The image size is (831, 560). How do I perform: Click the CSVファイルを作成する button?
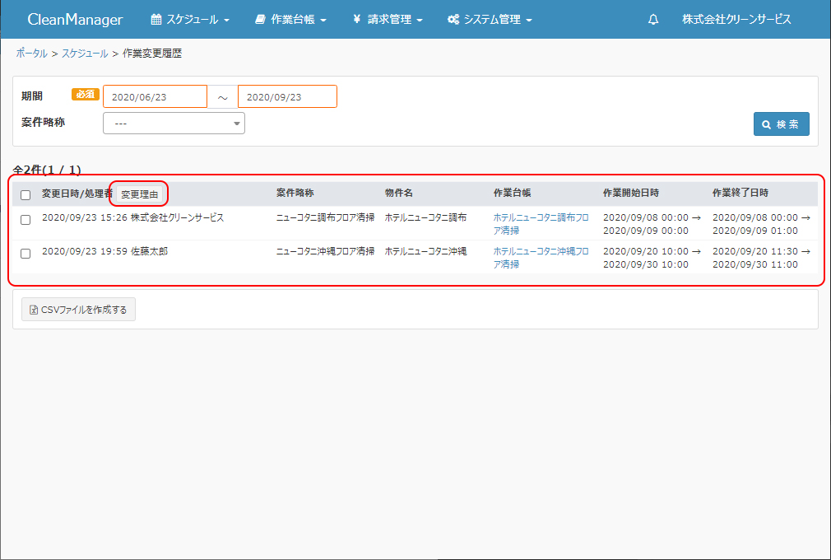click(x=78, y=310)
